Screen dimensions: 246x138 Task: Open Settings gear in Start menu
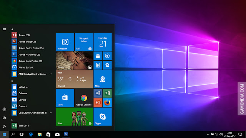tap(4, 118)
